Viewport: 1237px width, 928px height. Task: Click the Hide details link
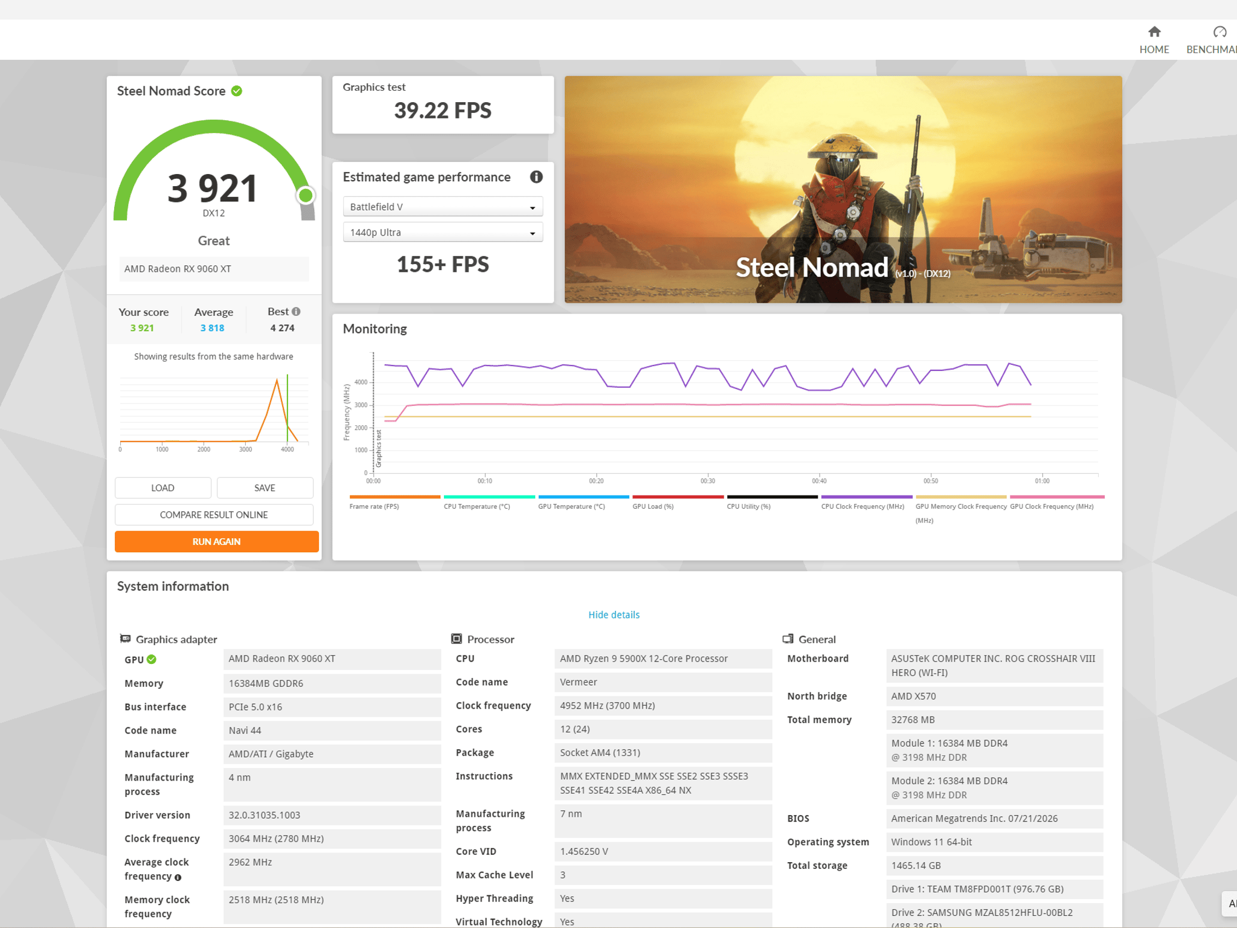pyautogui.click(x=614, y=614)
